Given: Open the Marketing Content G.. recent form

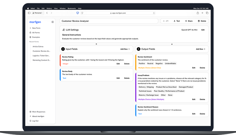Looking at the screenshot, I should pyautogui.click(x=42, y=60).
